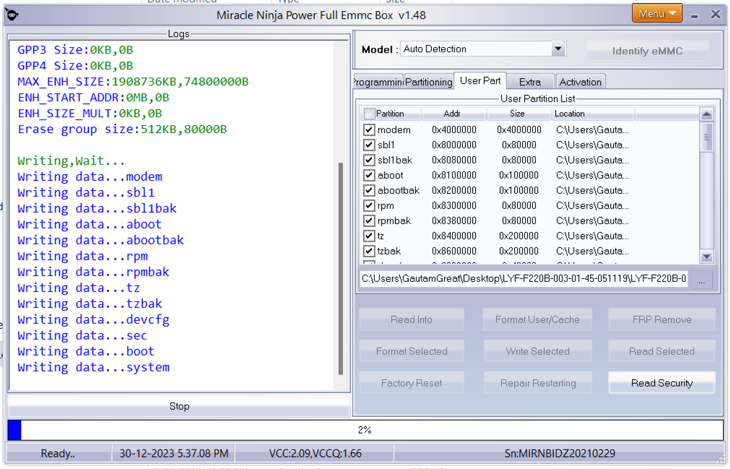Click the serial 'Sn:MIRNBIDZ20210229' status entry
The width and height of the screenshot is (730, 469).
[560, 453]
